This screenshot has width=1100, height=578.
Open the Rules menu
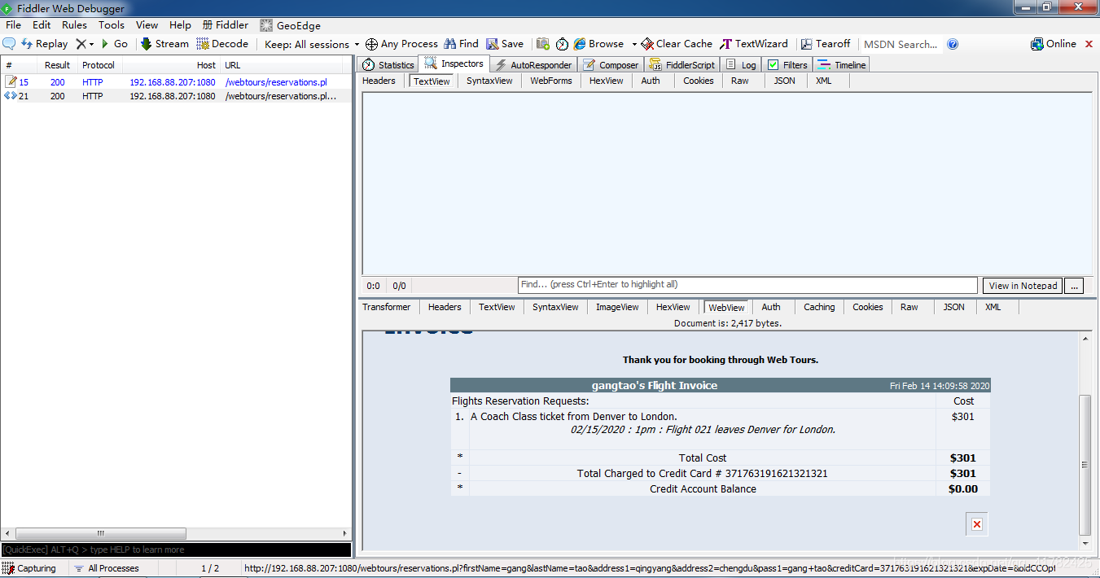(74, 25)
